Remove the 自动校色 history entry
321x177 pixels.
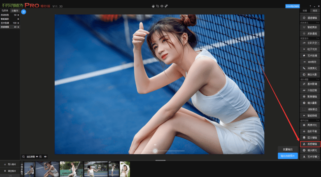click(x=18, y=15)
